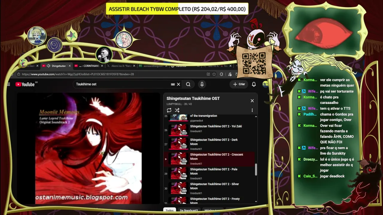Open the on-screen keyboard in search box
383x215 pixels.
(173, 84)
